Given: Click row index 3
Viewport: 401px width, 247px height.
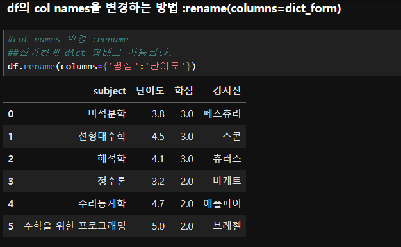Looking at the screenshot, I should tap(11, 181).
